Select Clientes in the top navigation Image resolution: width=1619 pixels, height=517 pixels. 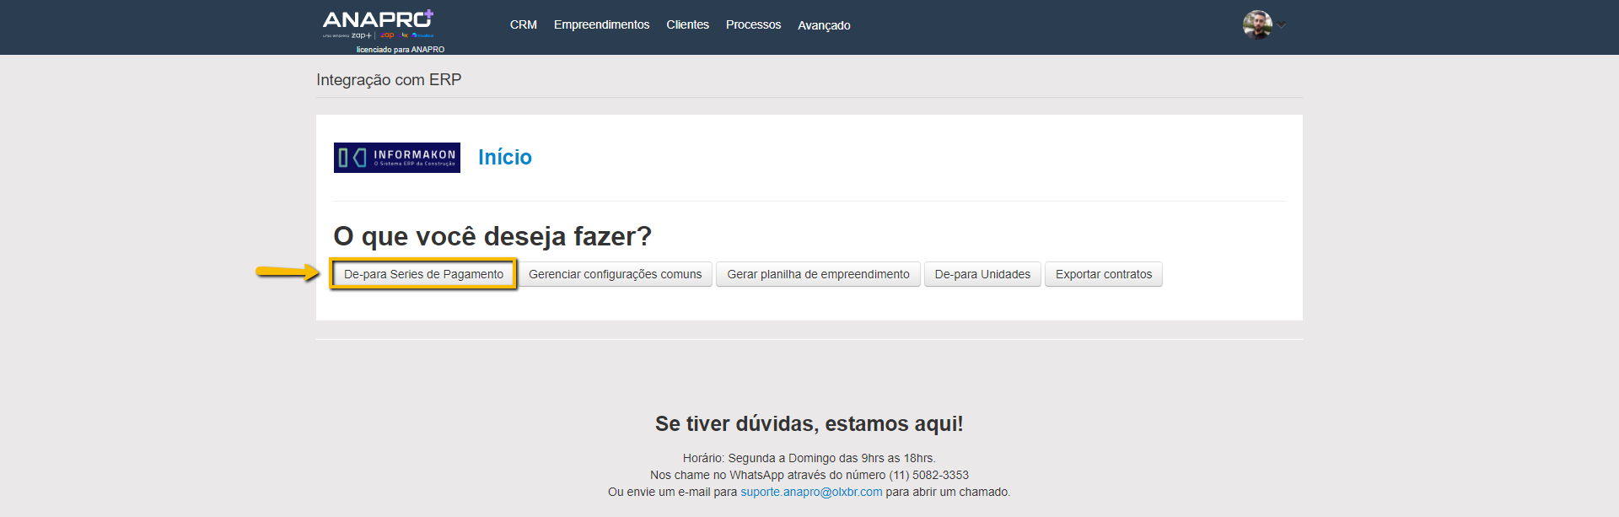tap(687, 24)
